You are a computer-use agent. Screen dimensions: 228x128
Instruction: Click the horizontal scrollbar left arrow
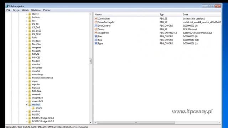click(x=95, y=122)
